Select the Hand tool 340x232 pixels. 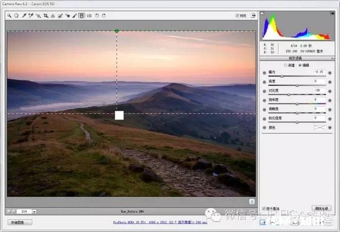pos(17,16)
